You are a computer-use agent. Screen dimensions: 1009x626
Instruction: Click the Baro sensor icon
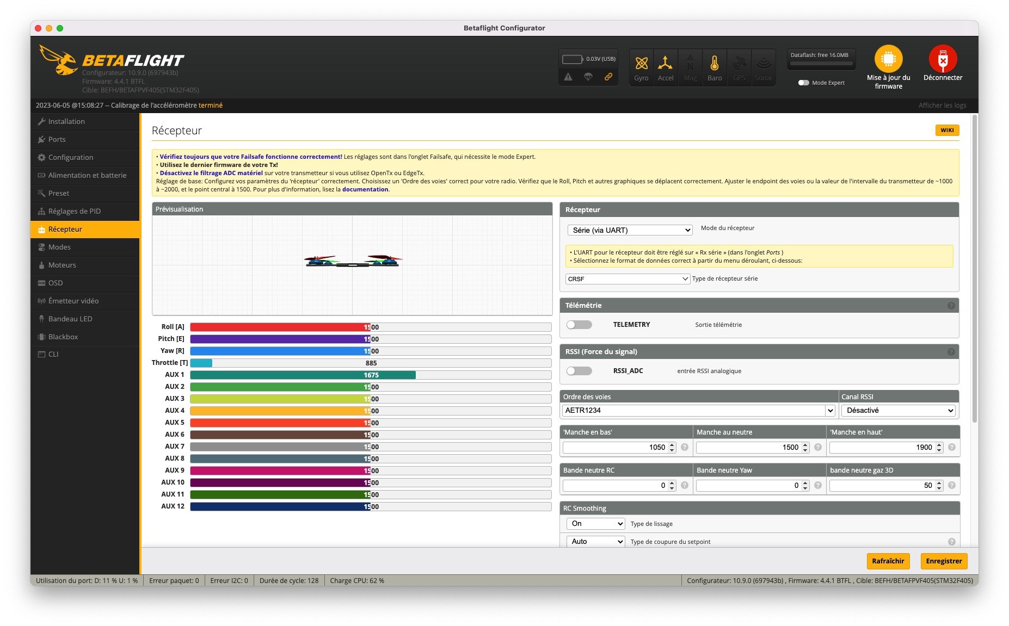pyautogui.click(x=715, y=64)
